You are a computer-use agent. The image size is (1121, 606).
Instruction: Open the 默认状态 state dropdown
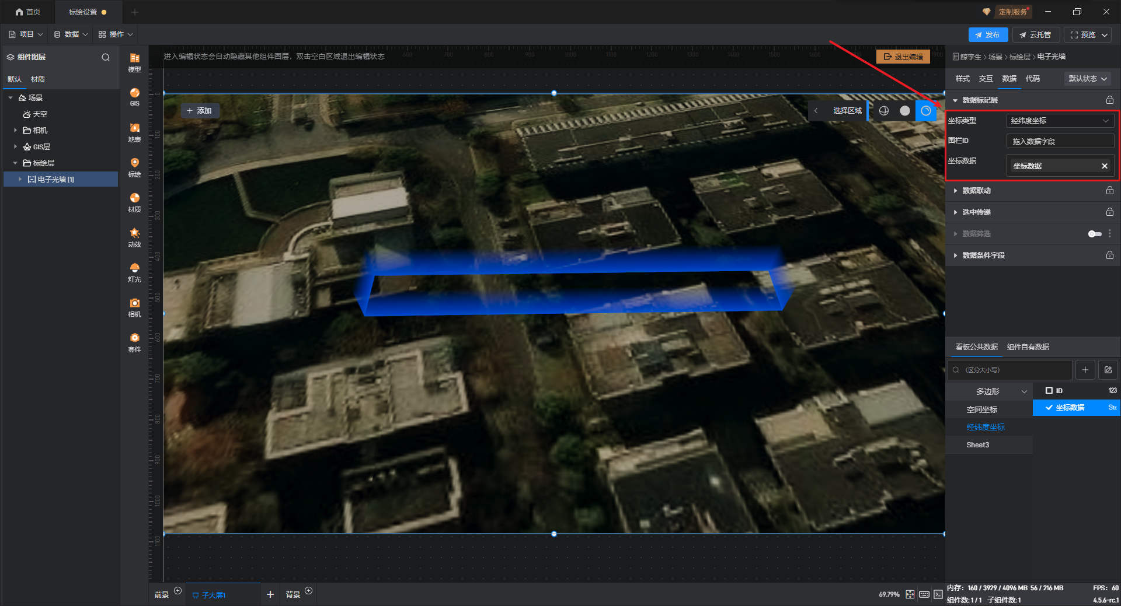pos(1088,79)
